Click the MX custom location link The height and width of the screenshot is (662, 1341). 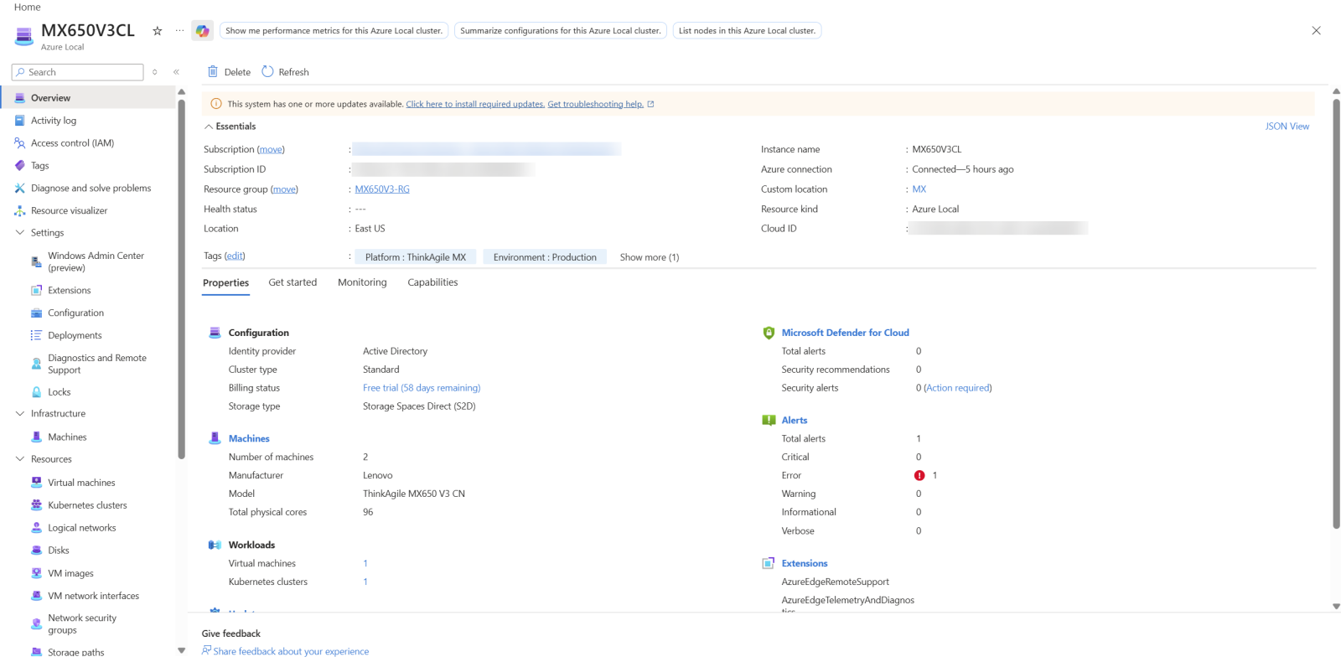919,189
